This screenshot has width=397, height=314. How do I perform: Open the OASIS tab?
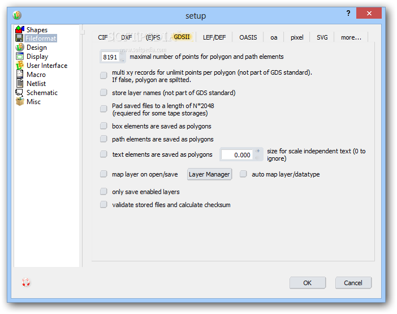(x=248, y=37)
